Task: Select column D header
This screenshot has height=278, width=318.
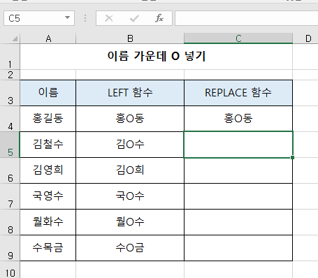Action: pyautogui.click(x=305, y=38)
